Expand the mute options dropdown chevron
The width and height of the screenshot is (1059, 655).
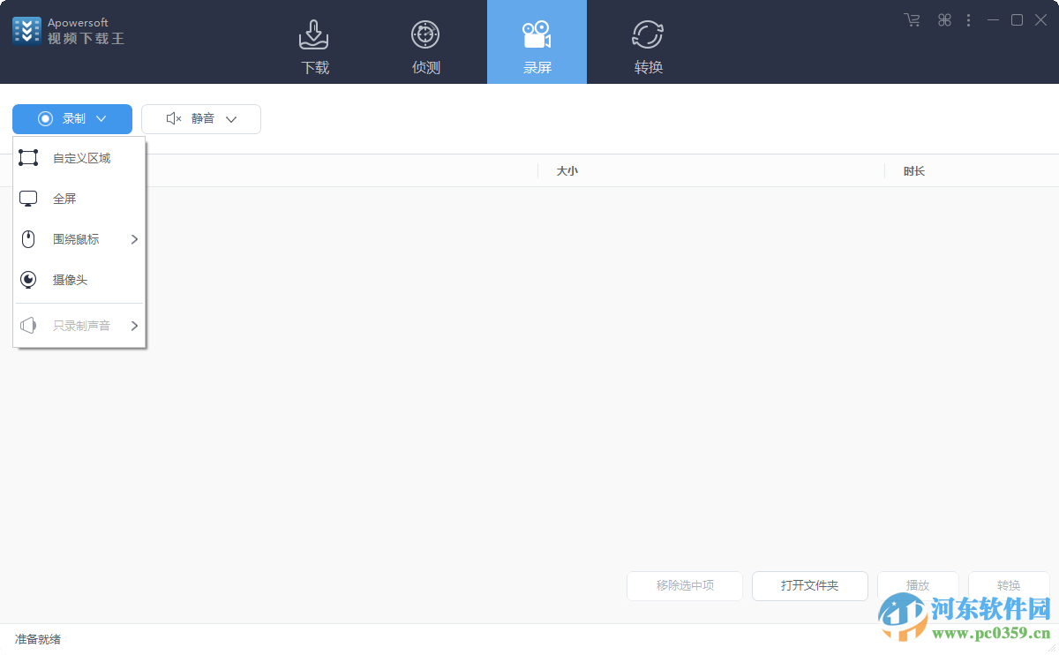point(231,117)
